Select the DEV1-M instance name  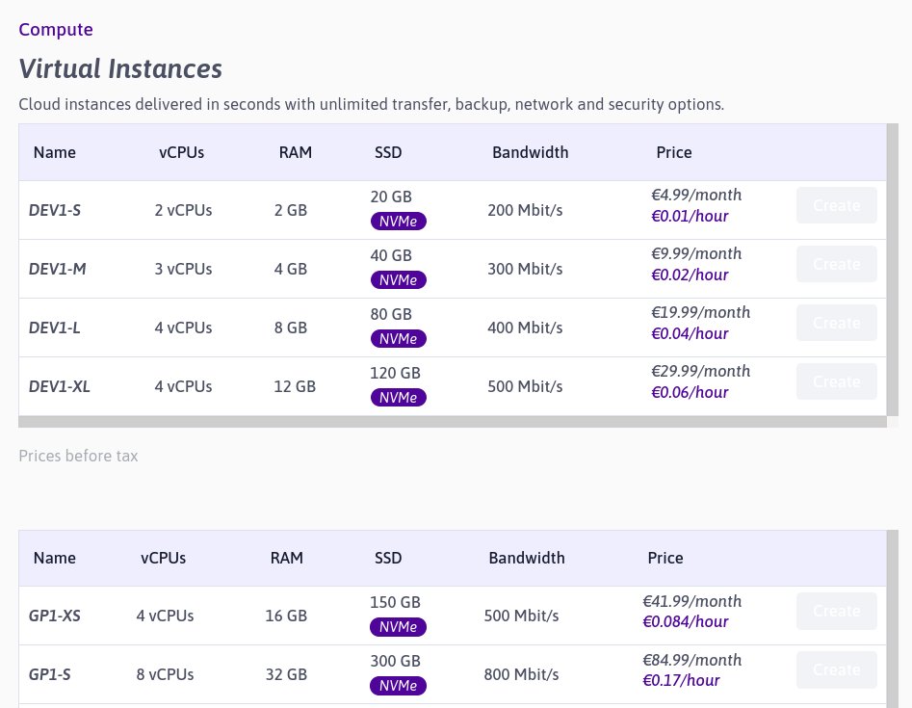(x=58, y=269)
